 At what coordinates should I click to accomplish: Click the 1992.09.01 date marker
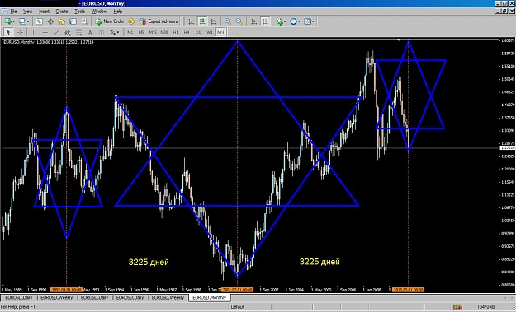66,290
